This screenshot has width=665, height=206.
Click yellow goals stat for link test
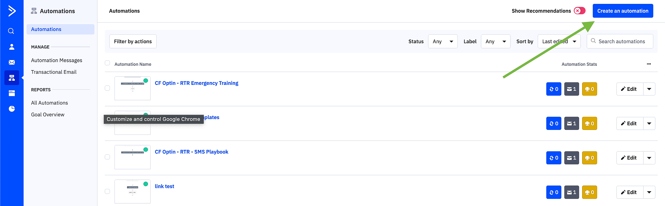coord(589,192)
